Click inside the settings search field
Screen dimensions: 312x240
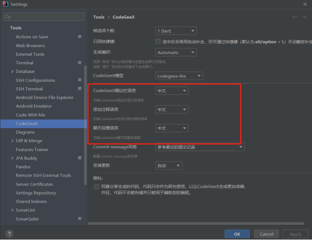coord(44,17)
